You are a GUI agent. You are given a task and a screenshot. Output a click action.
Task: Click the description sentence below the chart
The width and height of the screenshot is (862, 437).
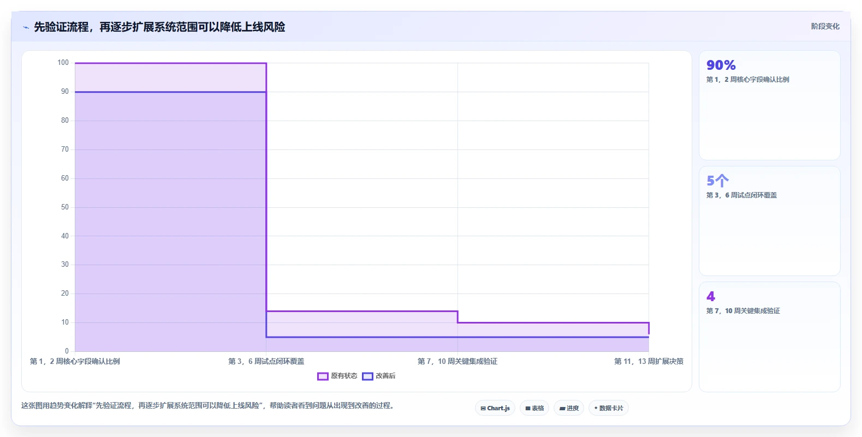pos(207,405)
